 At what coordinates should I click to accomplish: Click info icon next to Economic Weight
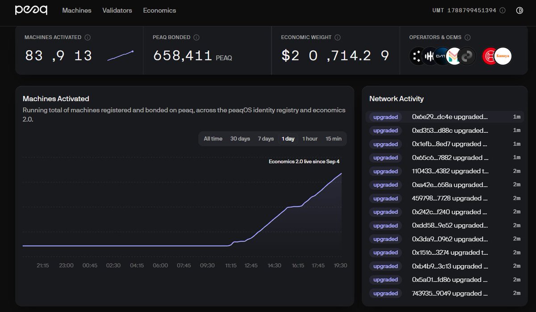(338, 38)
